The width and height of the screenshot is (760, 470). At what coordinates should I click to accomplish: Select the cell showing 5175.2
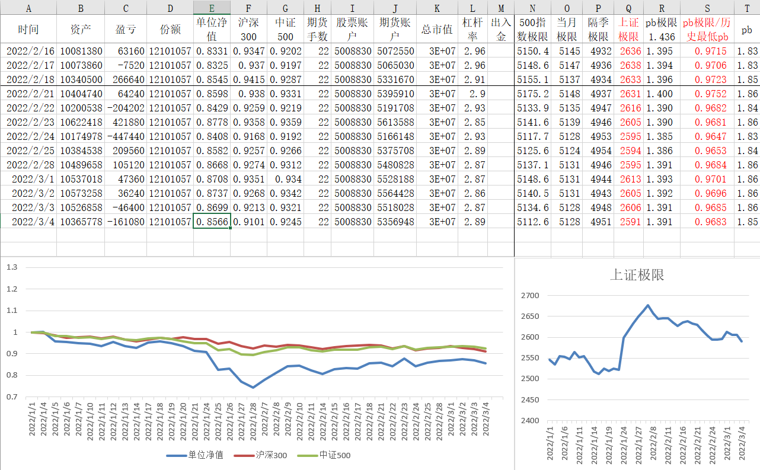(x=532, y=94)
